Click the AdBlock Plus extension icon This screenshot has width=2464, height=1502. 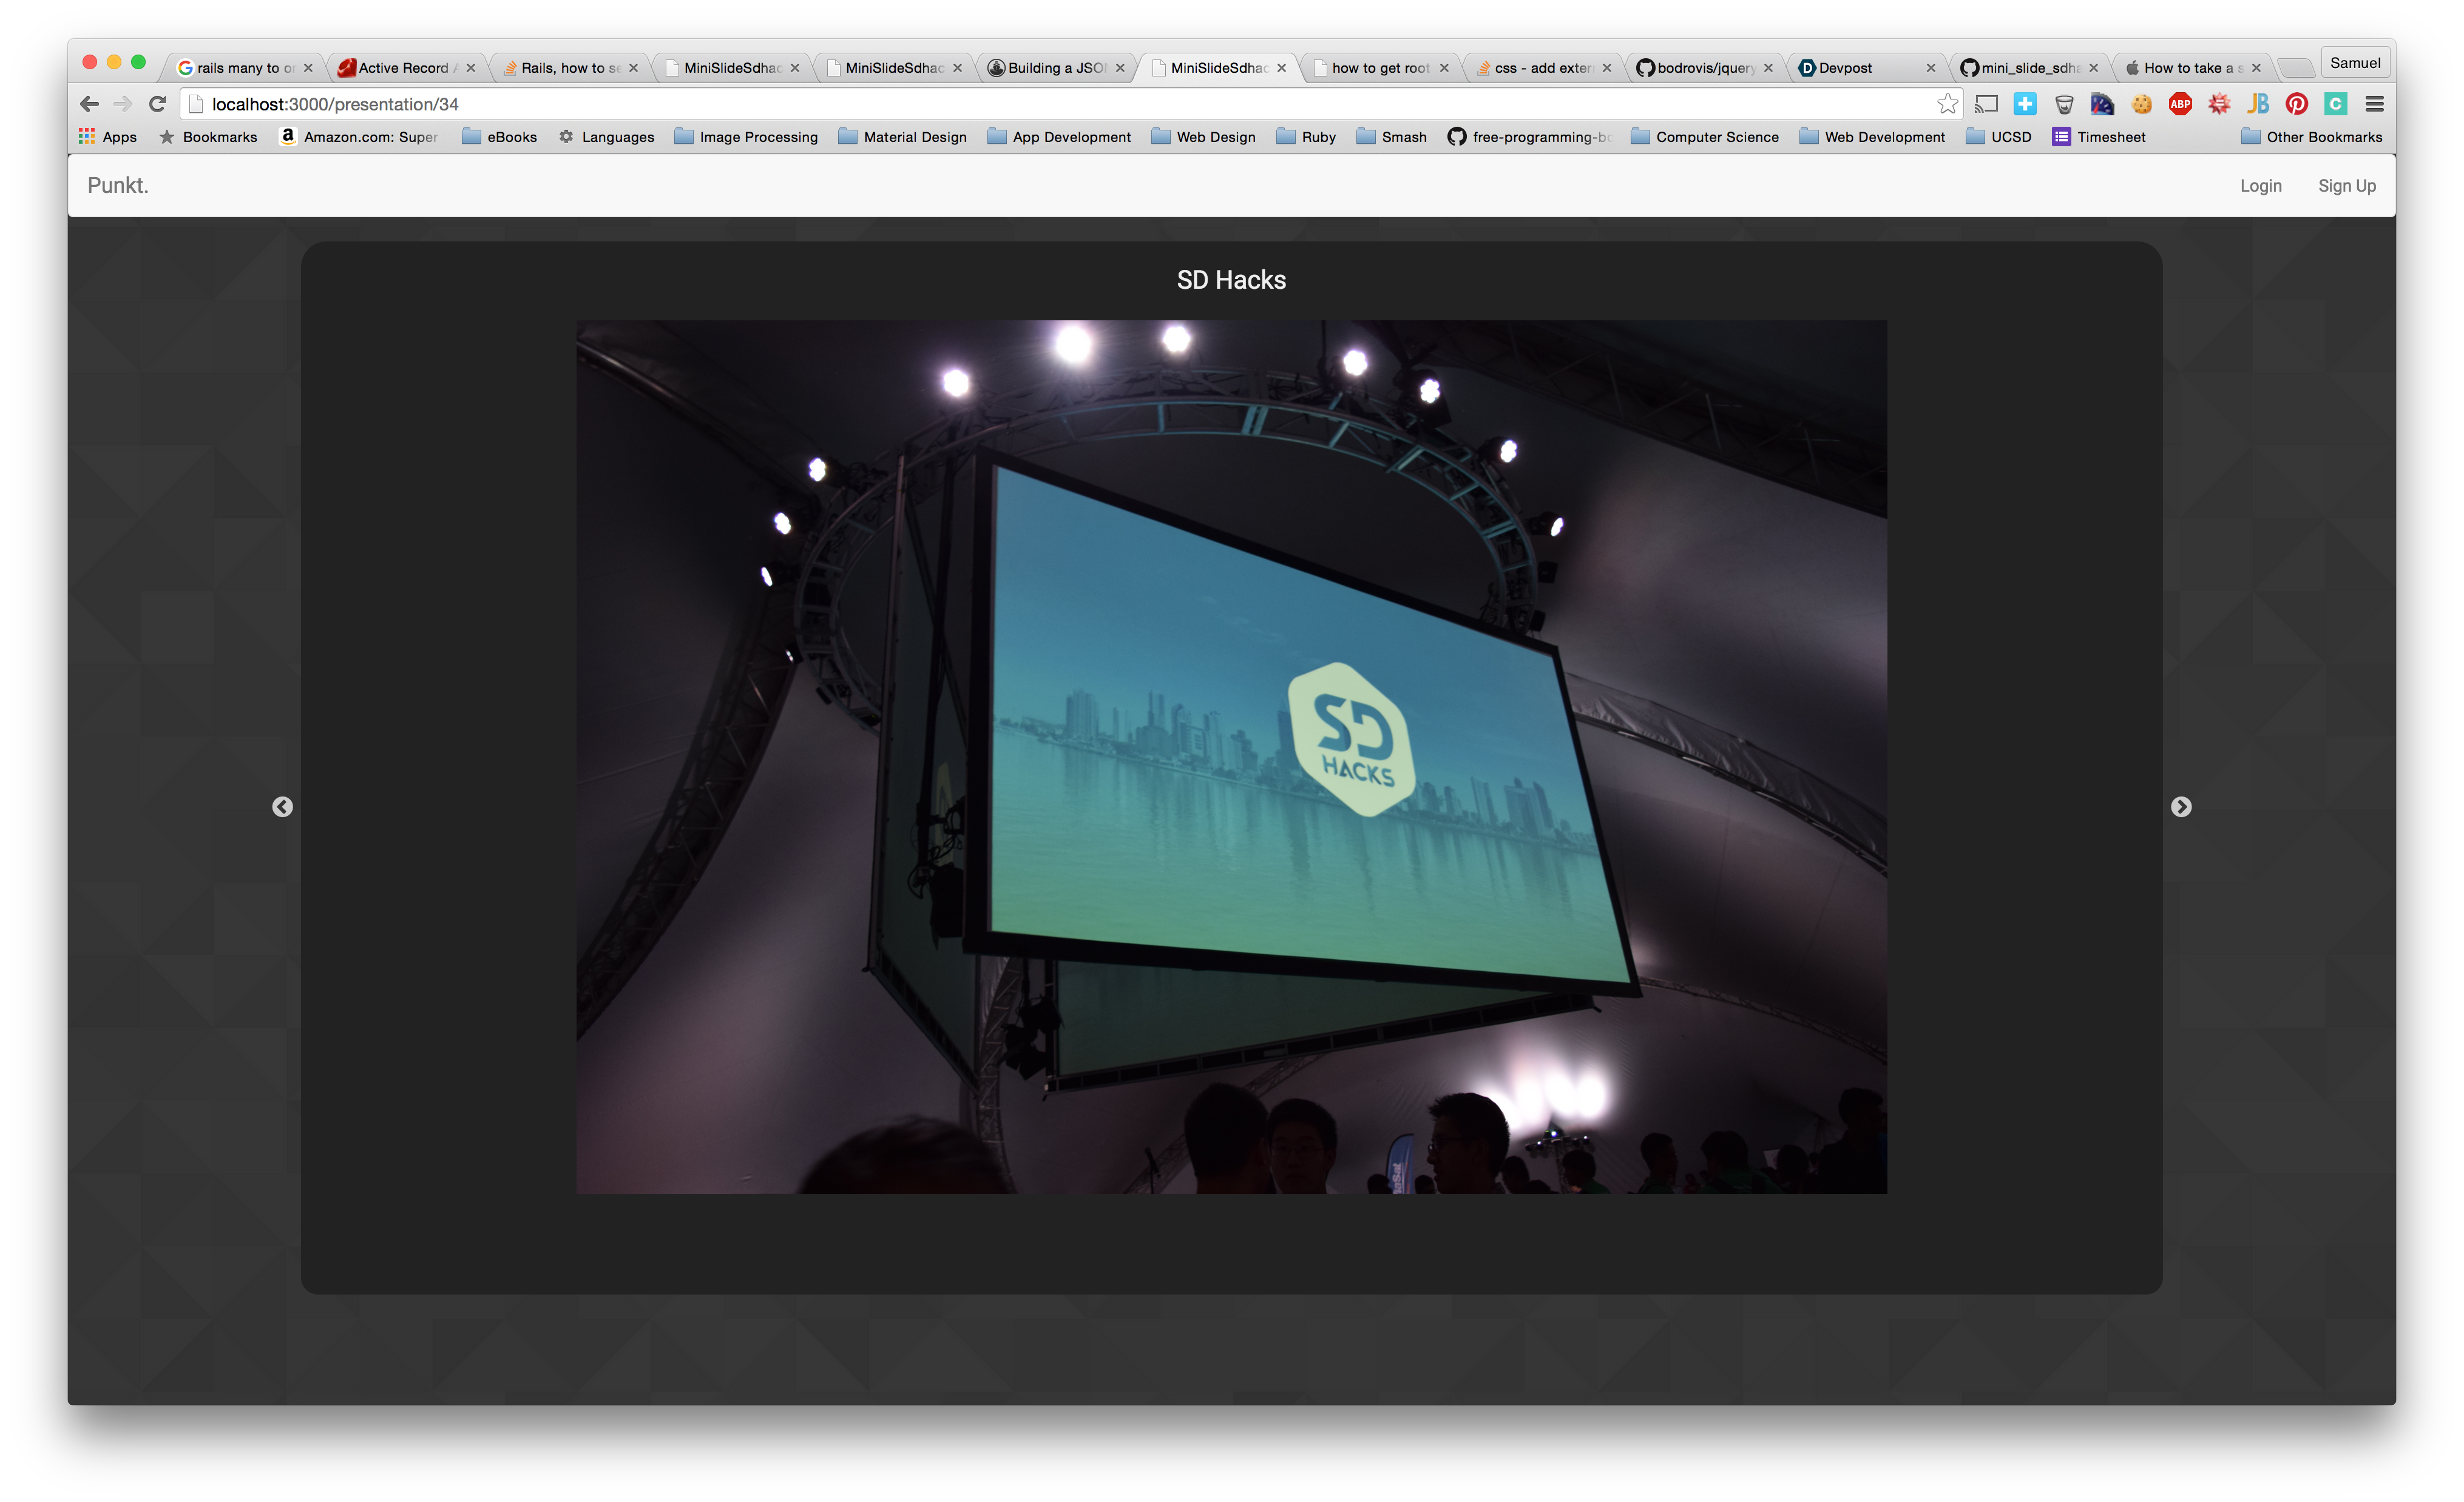[2180, 104]
